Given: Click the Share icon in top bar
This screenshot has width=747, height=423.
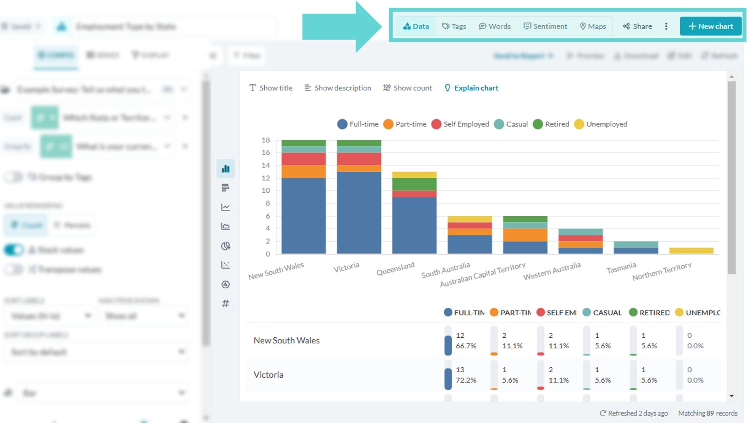Looking at the screenshot, I should [627, 26].
